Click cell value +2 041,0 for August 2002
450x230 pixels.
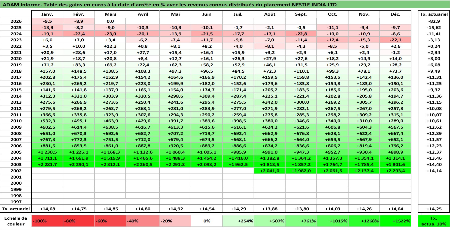270,171
